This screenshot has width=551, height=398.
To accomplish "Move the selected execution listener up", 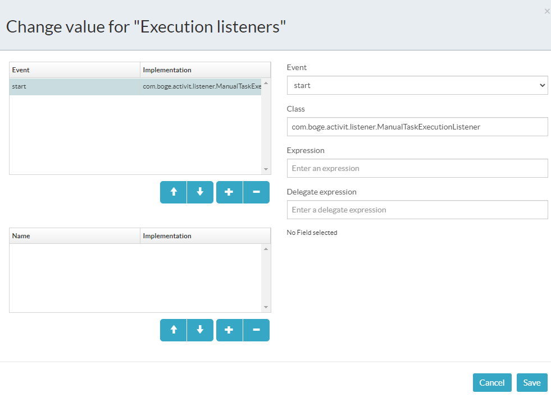I will [x=174, y=192].
